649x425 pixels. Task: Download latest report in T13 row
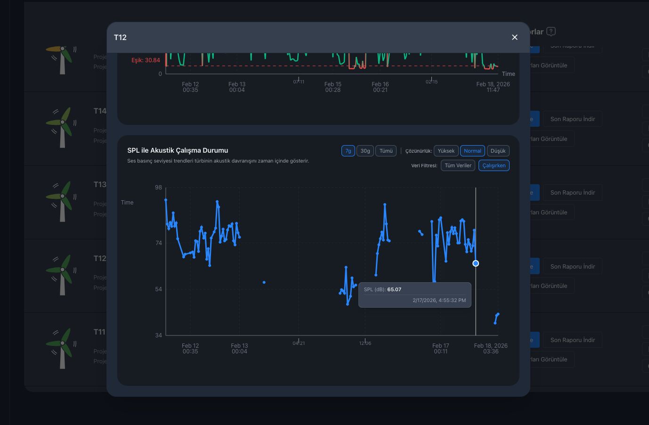(x=573, y=192)
